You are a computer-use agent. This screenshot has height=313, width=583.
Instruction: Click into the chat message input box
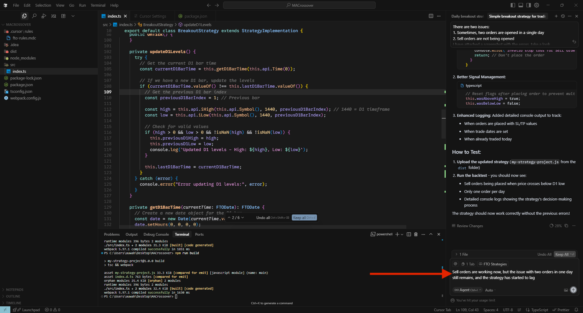pos(512,275)
